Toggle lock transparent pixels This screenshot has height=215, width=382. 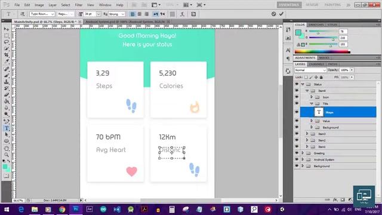[x=306, y=77]
